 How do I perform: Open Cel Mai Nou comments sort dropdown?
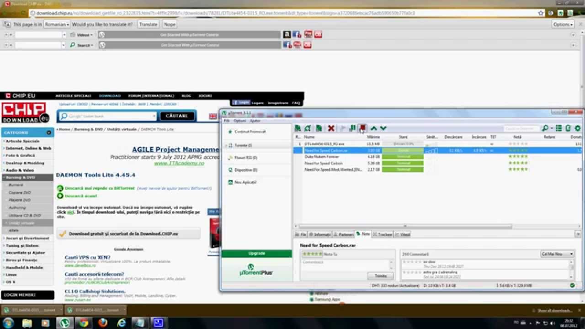557,254
